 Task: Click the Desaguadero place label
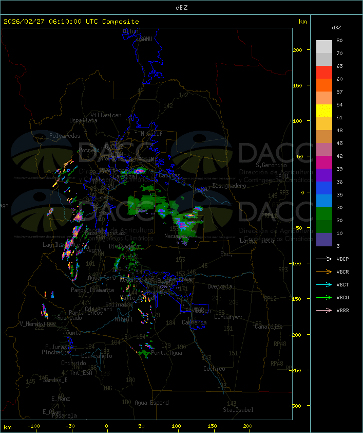click(x=230, y=186)
